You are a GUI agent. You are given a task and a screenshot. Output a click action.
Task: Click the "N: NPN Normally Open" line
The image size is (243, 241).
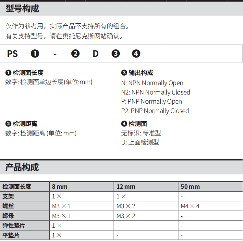(152, 83)
